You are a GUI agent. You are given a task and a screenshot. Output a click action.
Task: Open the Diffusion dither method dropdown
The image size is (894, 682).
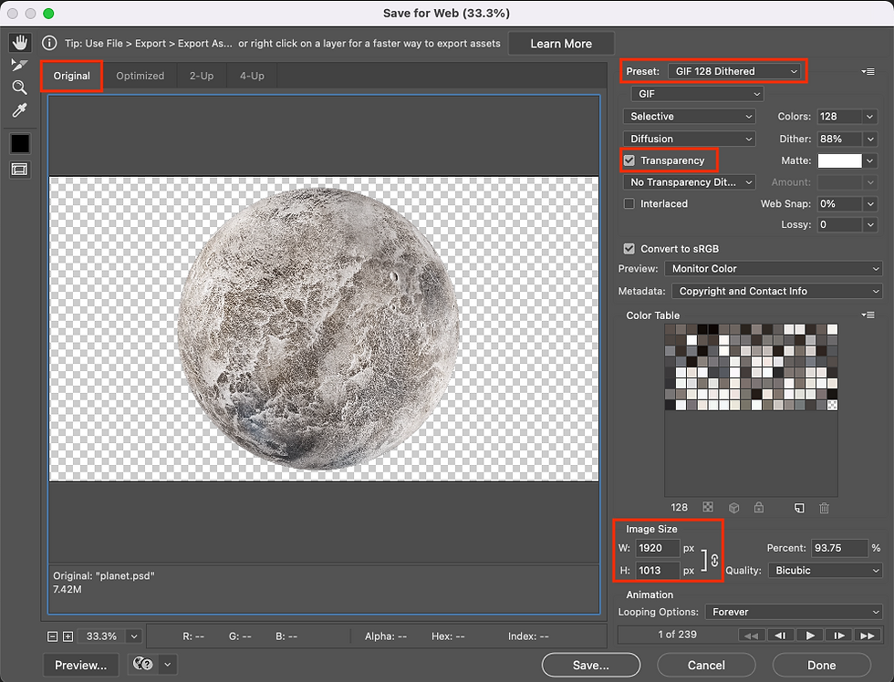point(689,138)
